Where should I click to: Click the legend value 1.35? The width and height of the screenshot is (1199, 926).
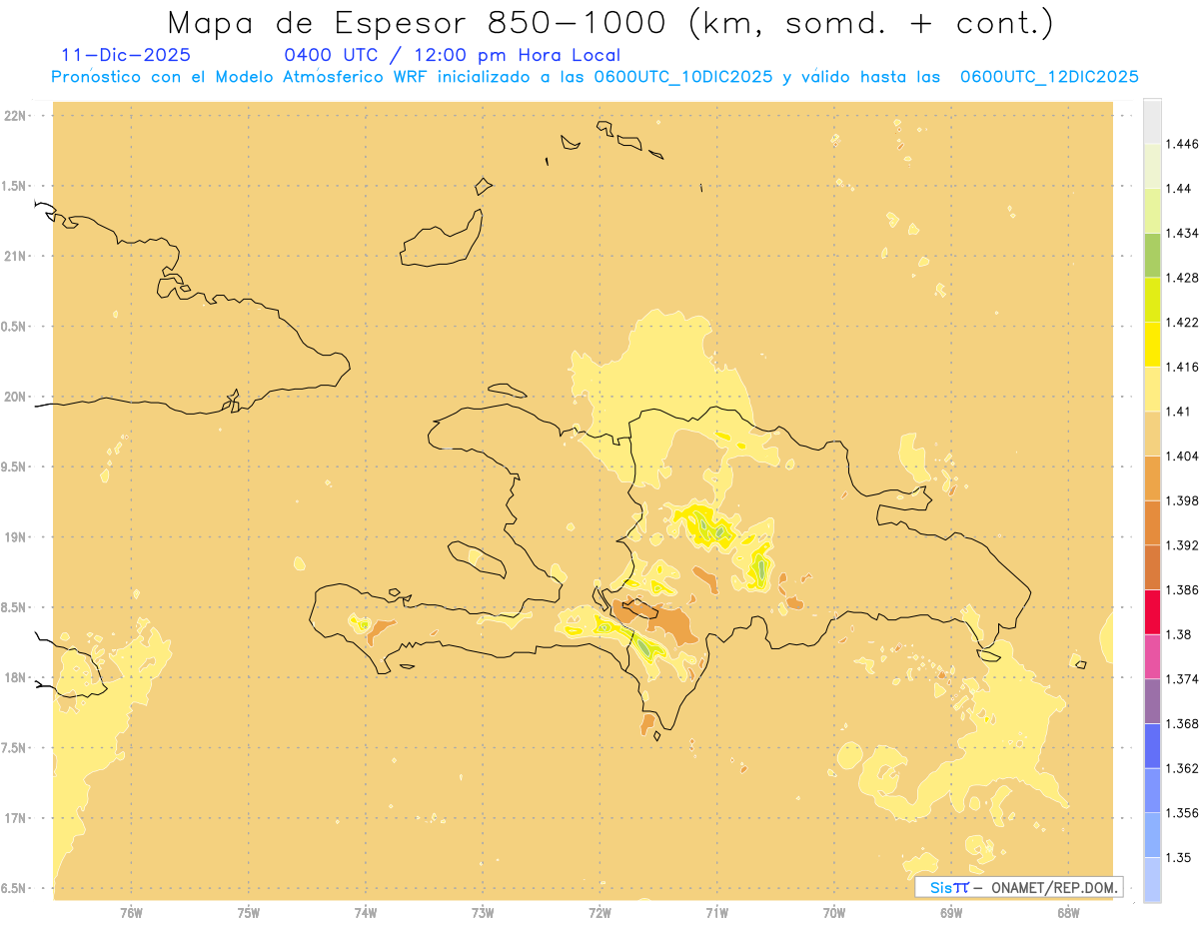(1178, 857)
